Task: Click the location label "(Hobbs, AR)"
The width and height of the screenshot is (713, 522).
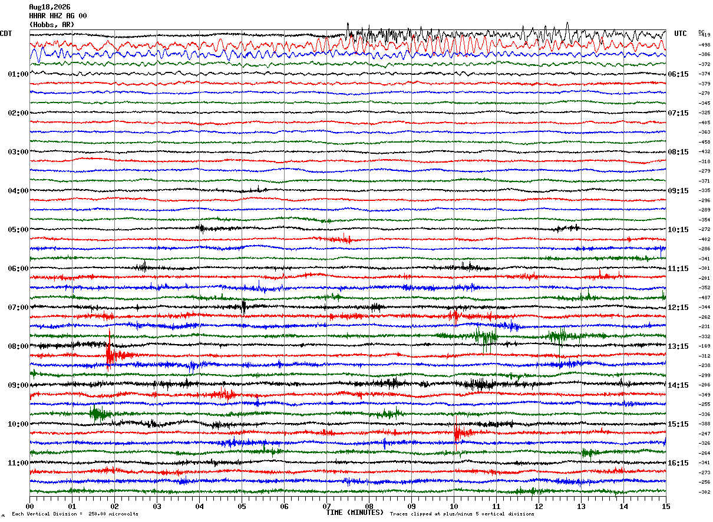Action: tap(52, 25)
